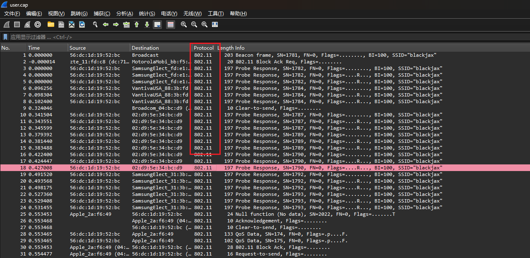Open the 帮助(H) menu
Screen dimensions: 530x258
pyautogui.click(x=238, y=14)
